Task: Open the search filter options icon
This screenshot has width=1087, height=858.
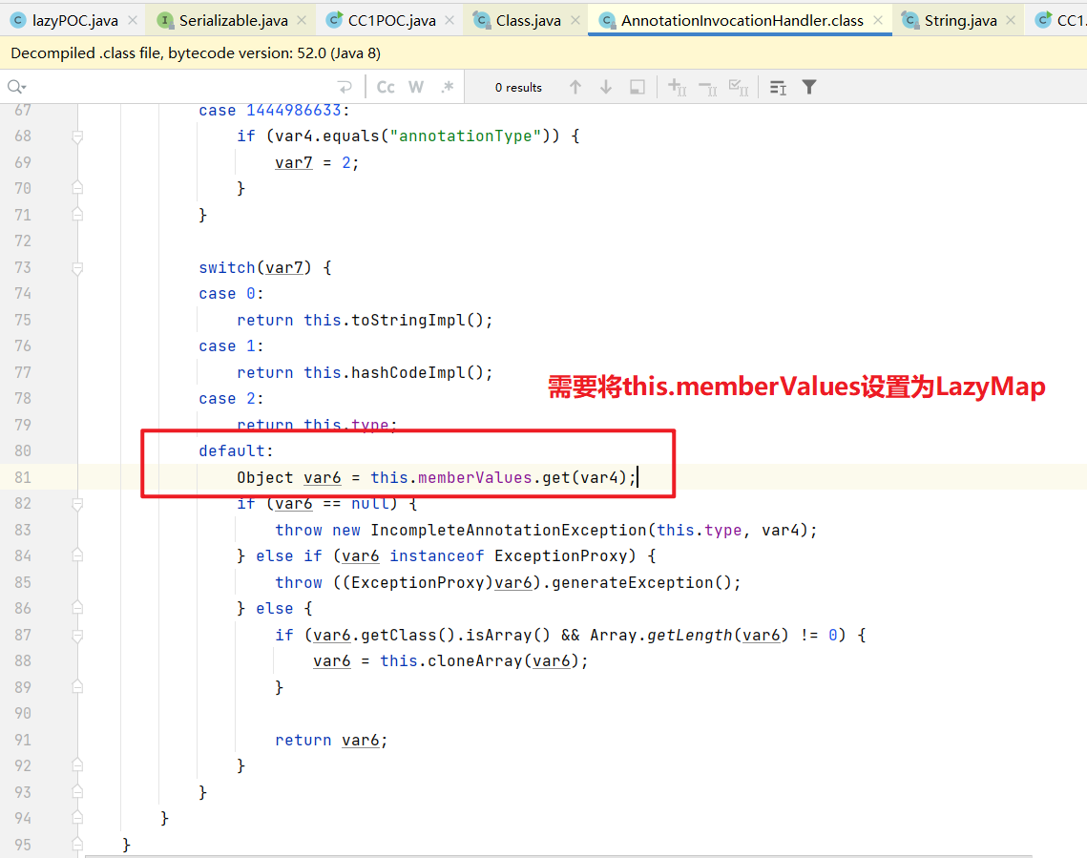Action: click(x=808, y=87)
